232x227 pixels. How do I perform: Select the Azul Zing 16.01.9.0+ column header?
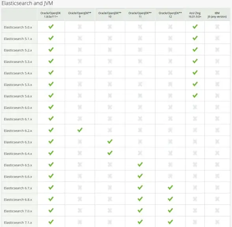[195, 15]
